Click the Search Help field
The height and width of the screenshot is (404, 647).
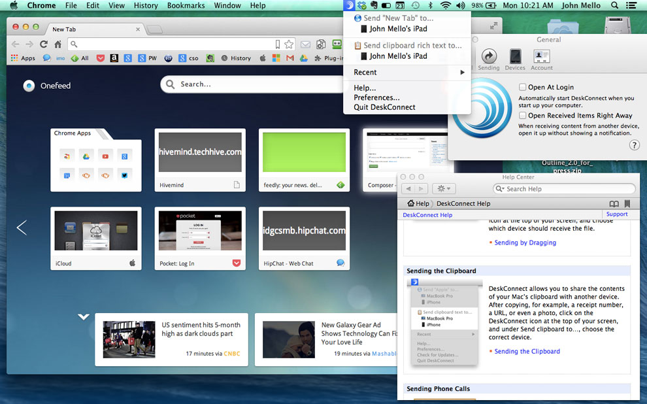(x=564, y=188)
